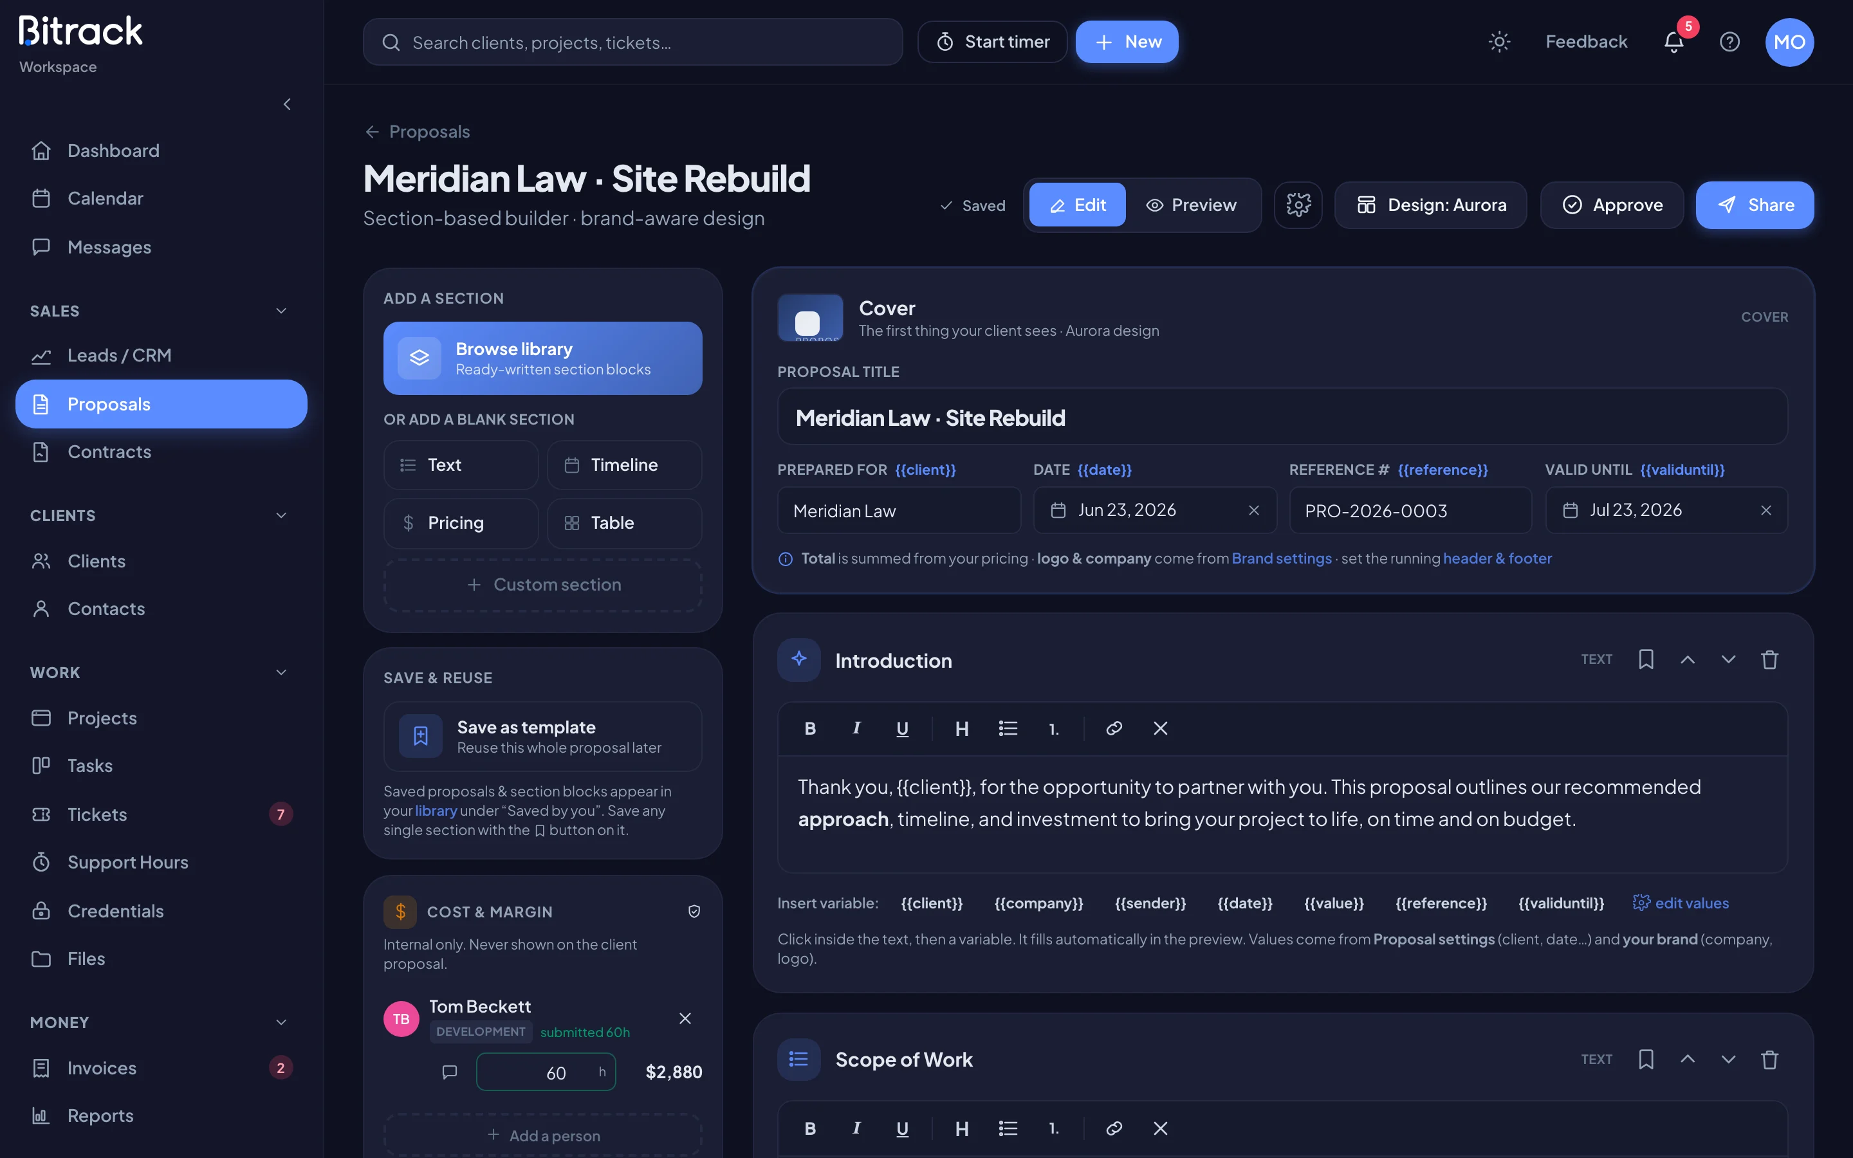Open Tickets in the sidebar
Viewport: 1853px width, 1158px height.
tap(161, 814)
